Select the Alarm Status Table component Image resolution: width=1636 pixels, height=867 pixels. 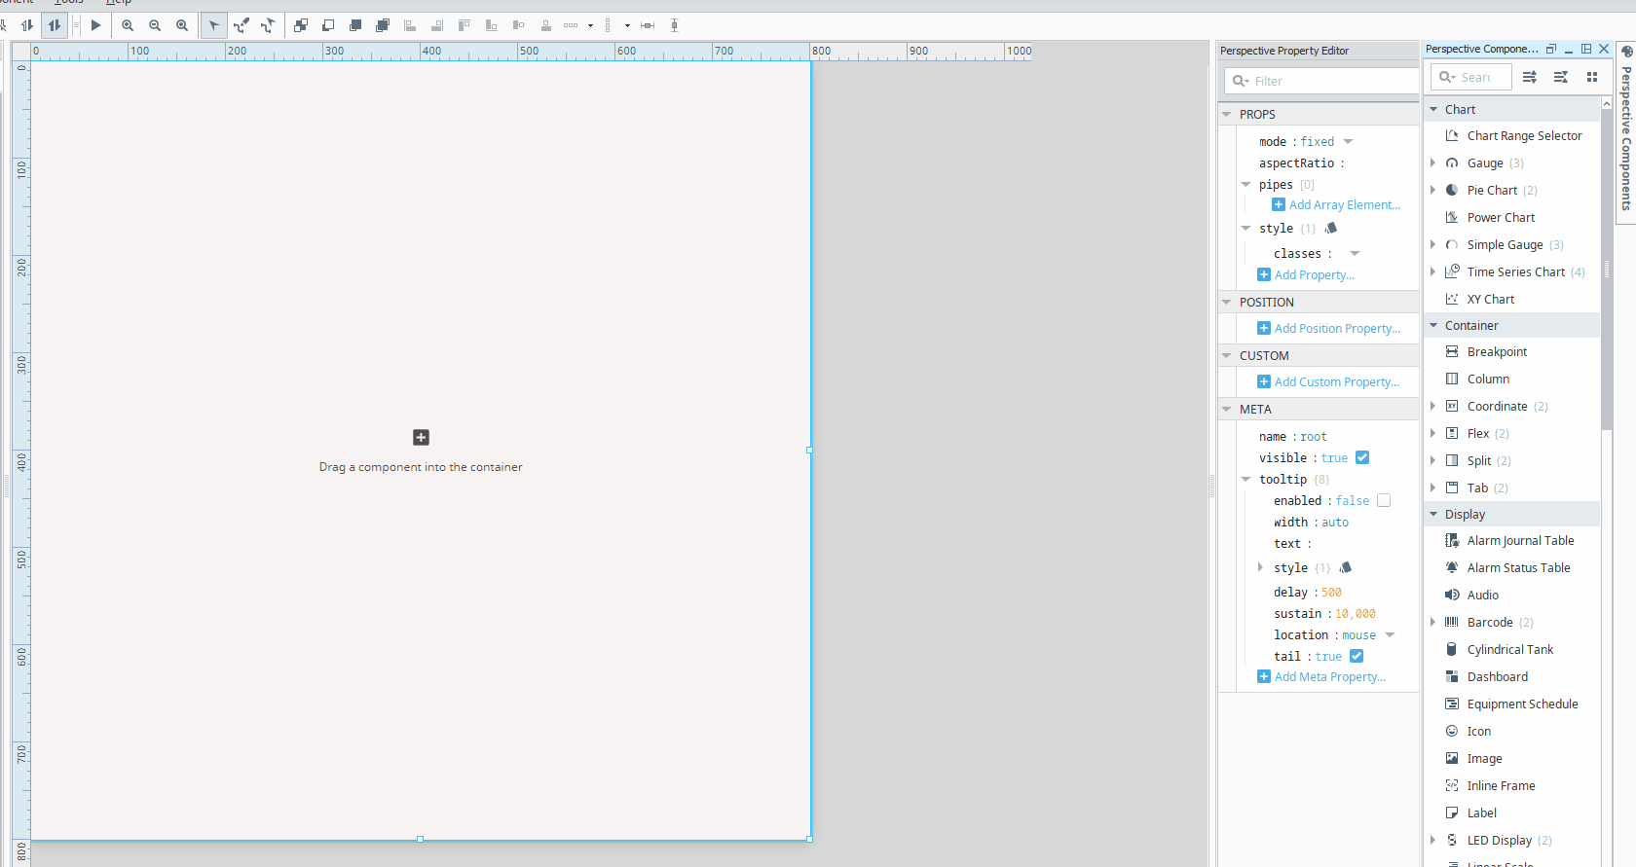point(1518,568)
